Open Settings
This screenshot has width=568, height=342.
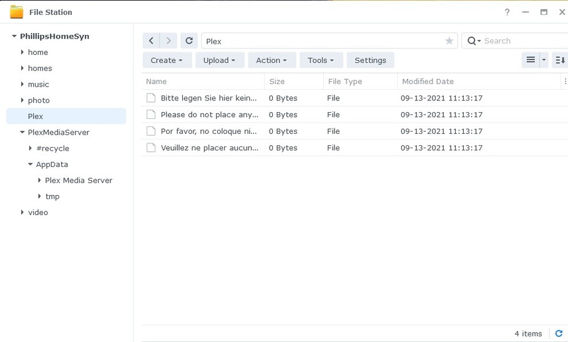point(370,60)
